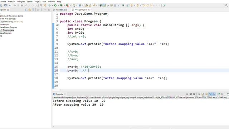Open External Tools dropdown arrow
The width and height of the screenshot is (229, 129).
click(x=70, y=5)
